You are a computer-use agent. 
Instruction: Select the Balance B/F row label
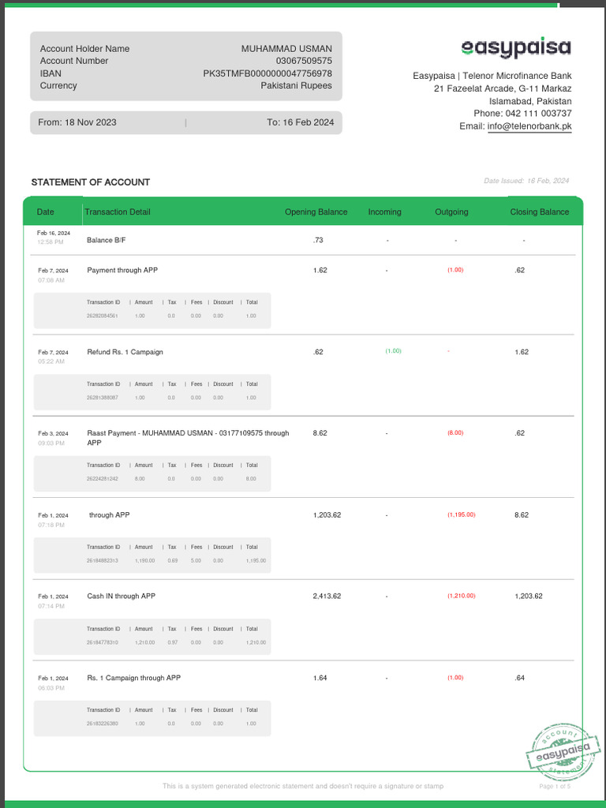pyautogui.click(x=106, y=241)
